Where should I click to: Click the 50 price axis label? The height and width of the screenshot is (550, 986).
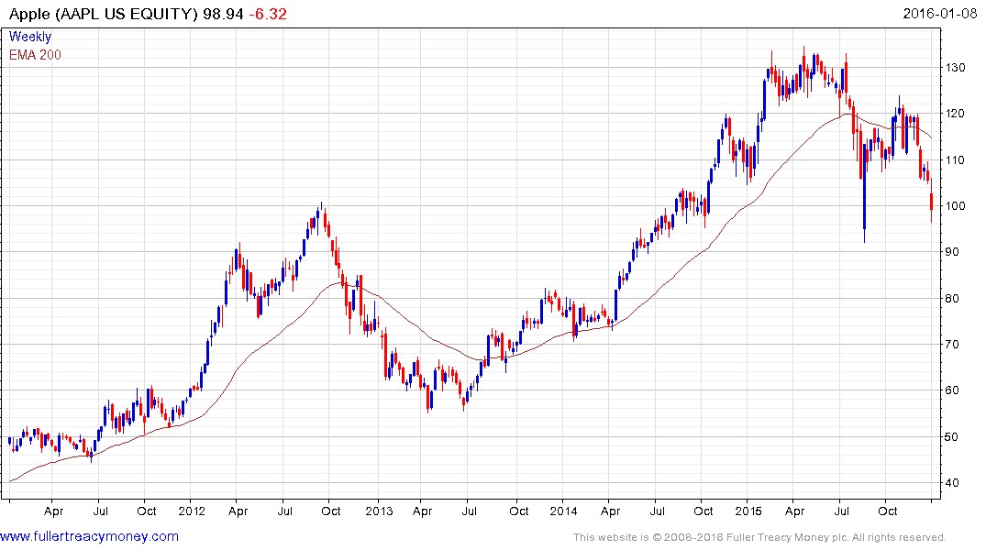(956, 436)
